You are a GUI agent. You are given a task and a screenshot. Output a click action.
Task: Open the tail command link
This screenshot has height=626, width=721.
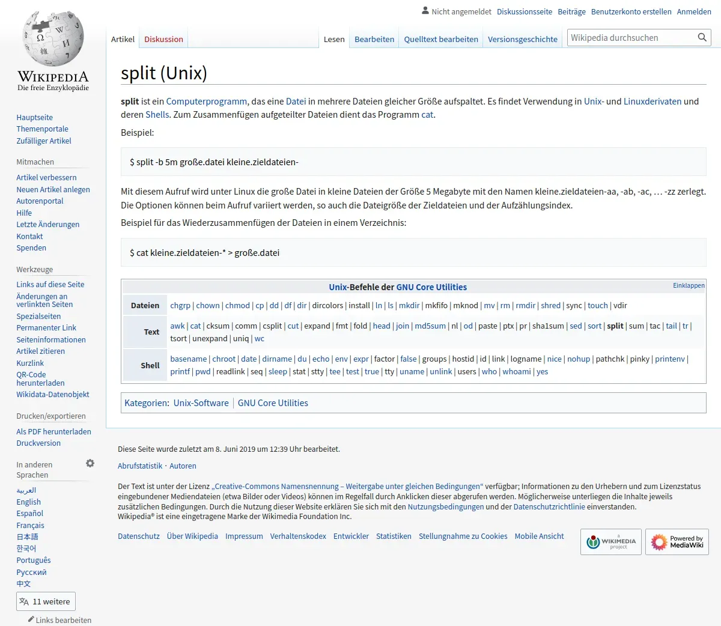tap(671, 326)
